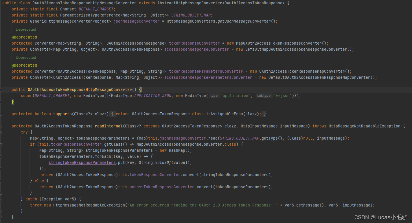
Task: Click OAuth2AccessTokenResponseMapConverter() constructor call
Action: [304, 72]
